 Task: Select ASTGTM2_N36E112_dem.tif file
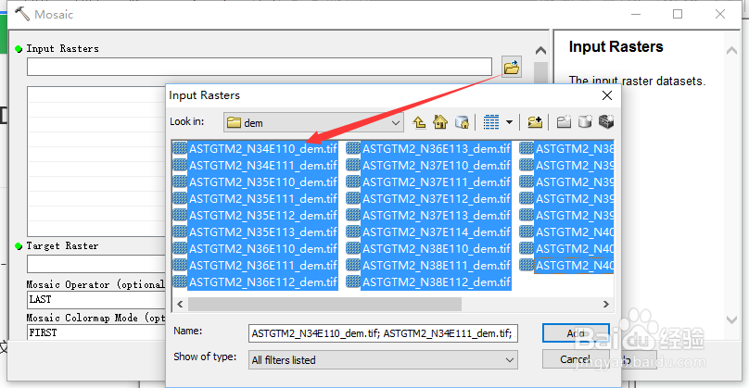pyautogui.click(x=262, y=282)
